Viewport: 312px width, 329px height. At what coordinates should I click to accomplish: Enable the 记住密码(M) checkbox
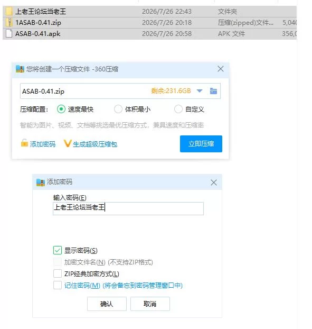pos(58,285)
